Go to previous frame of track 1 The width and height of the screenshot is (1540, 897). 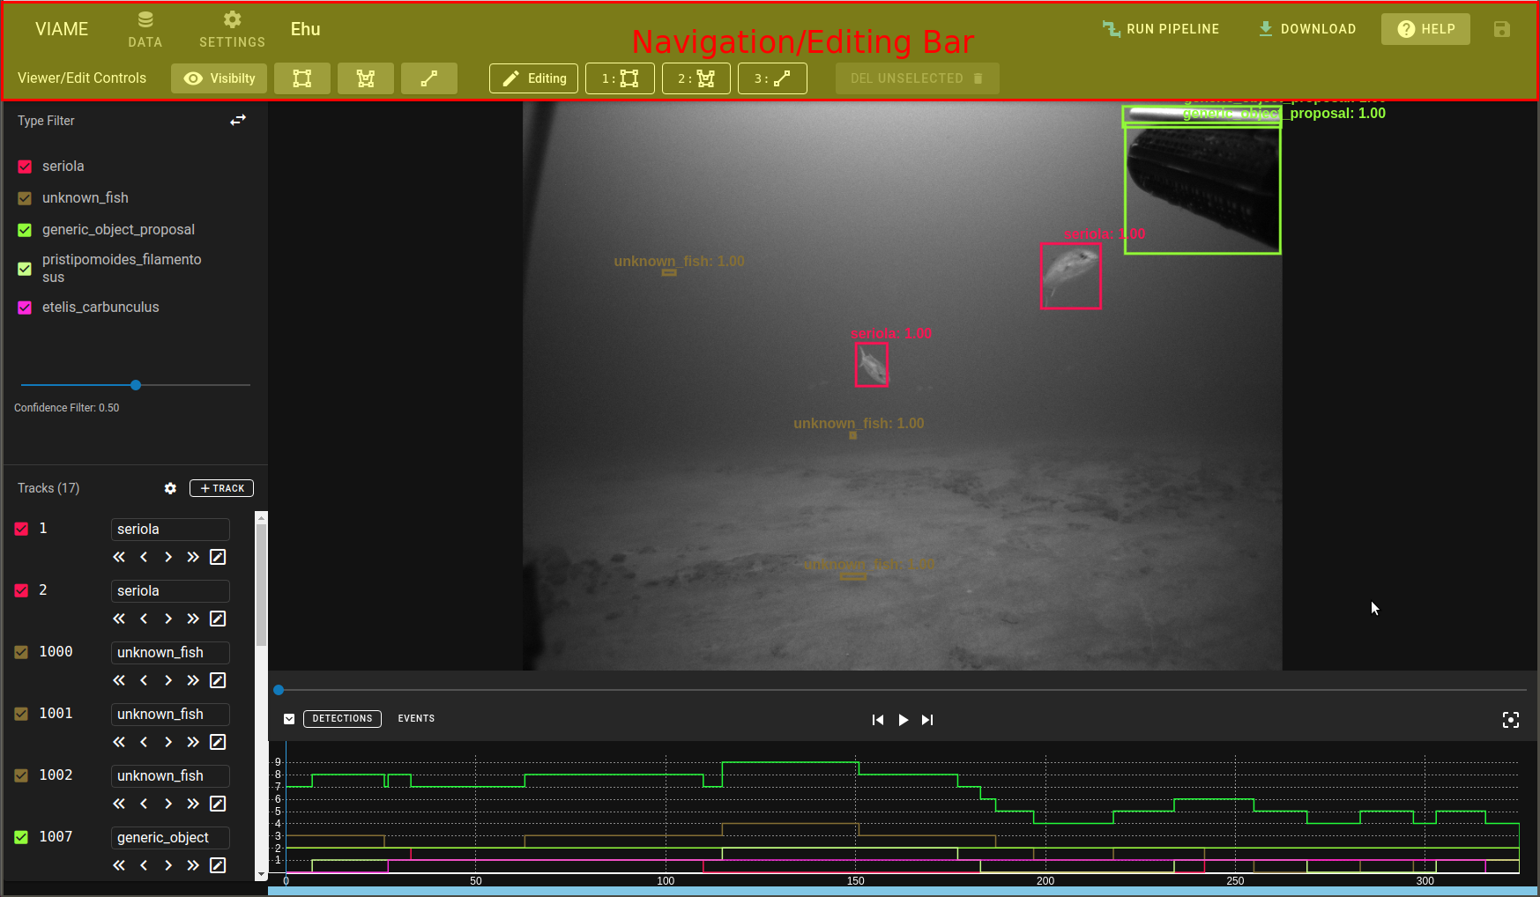(x=144, y=557)
